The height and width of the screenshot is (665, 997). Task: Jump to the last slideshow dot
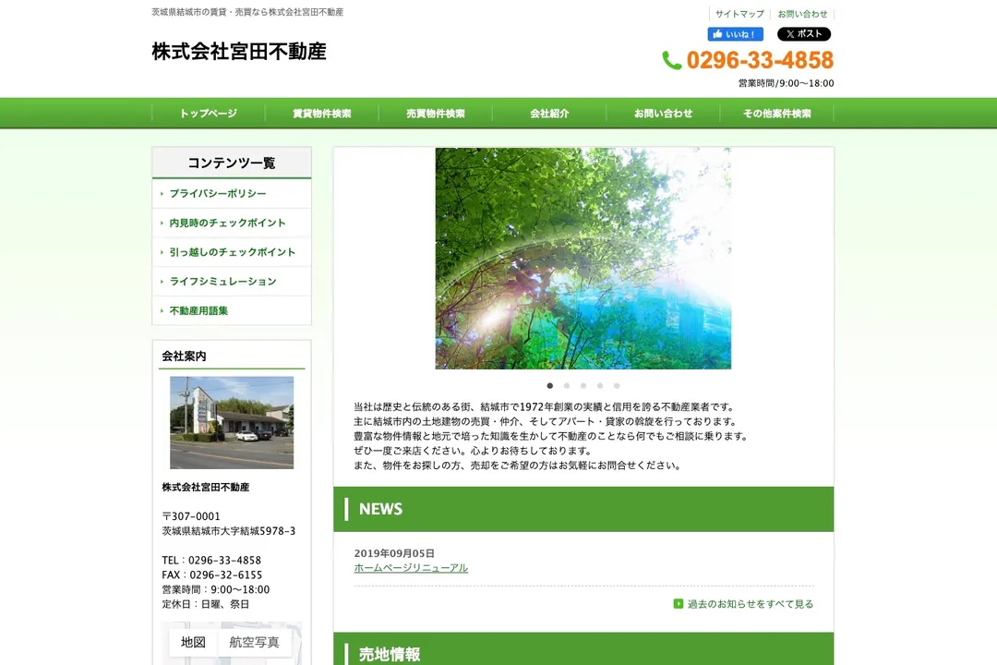(x=617, y=386)
